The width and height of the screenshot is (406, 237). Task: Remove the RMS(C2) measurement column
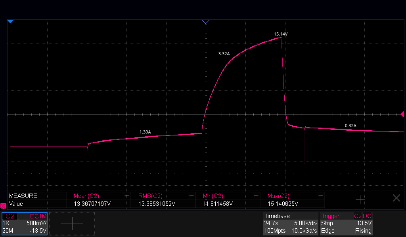coord(192,196)
